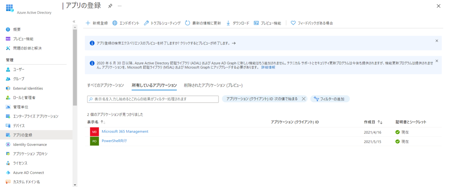
Task: Click the sidebar vertical scrollbar
Action: 75,67
